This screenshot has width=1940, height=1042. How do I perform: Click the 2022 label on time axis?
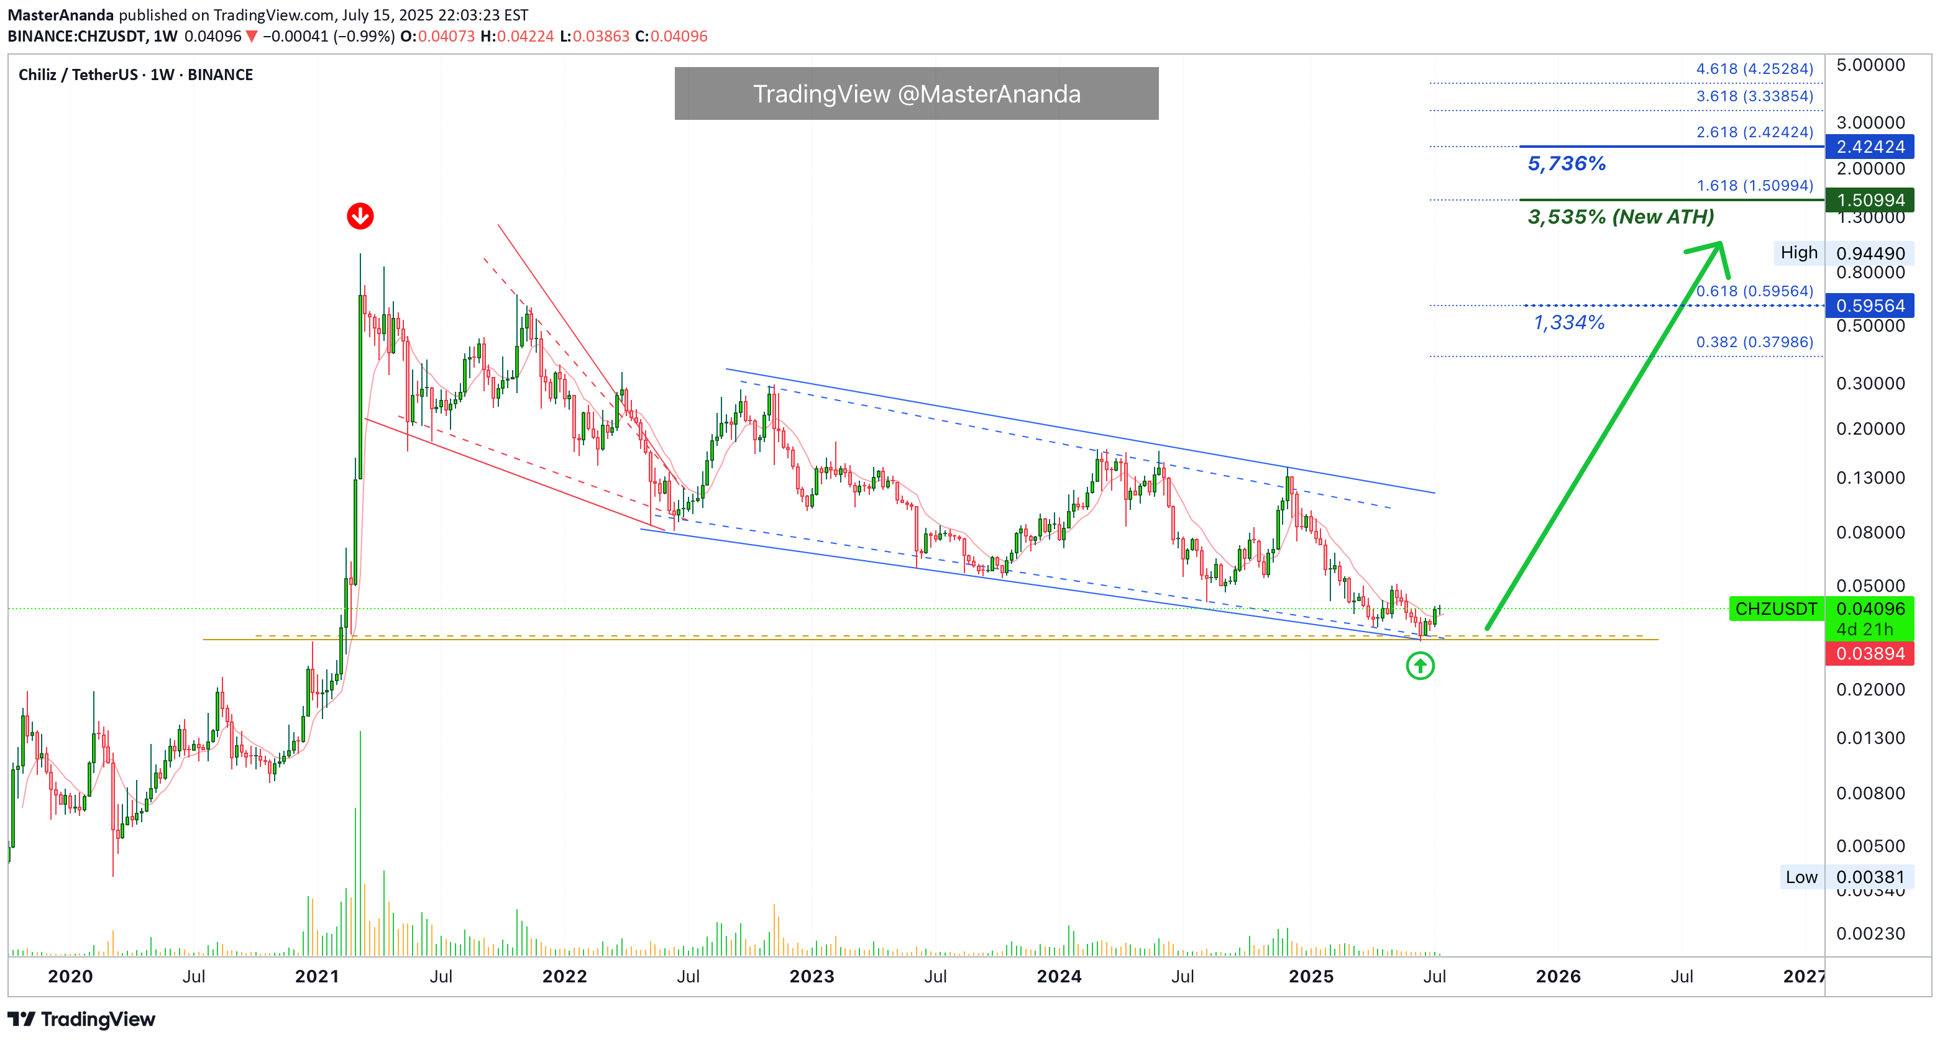point(564,976)
